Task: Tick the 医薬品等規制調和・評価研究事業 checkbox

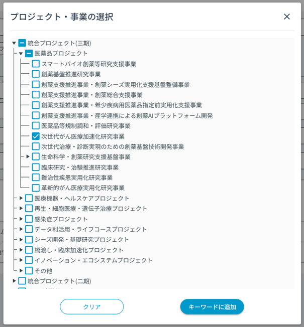Action: [x=36, y=126]
